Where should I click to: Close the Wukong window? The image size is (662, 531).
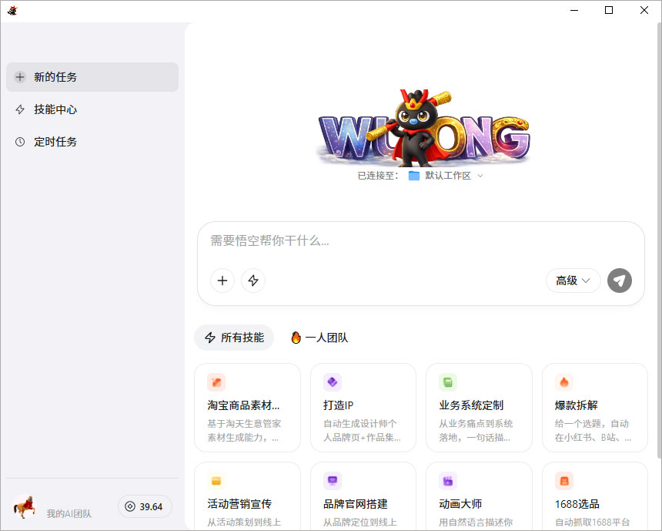pos(644,10)
